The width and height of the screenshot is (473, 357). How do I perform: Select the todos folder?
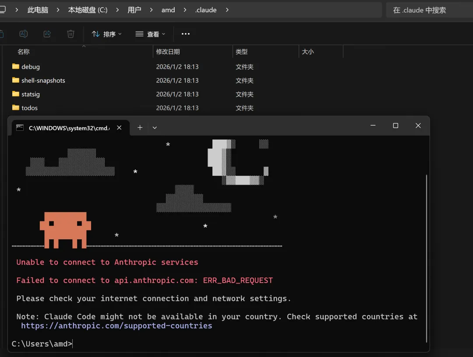tap(30, 108)
